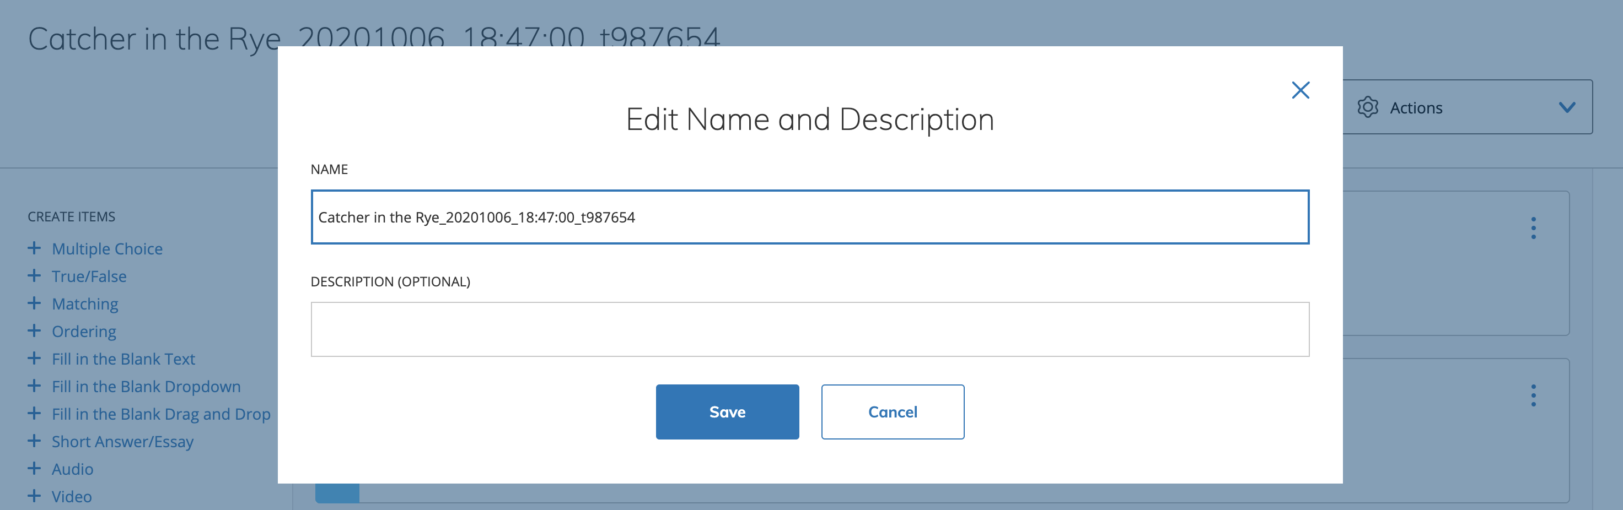Focus the Description optional field
Viewport: 1623px width, 510px height.
(x=809, y=329)
